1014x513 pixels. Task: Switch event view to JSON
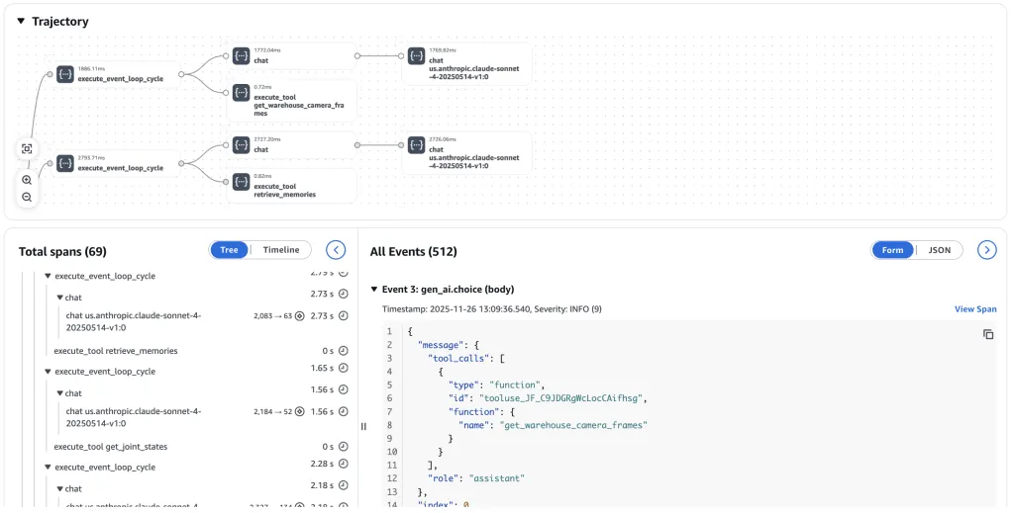[x=940, y=250]
